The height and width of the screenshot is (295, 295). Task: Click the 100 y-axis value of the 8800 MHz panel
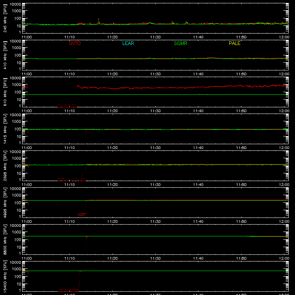(17, 240)
